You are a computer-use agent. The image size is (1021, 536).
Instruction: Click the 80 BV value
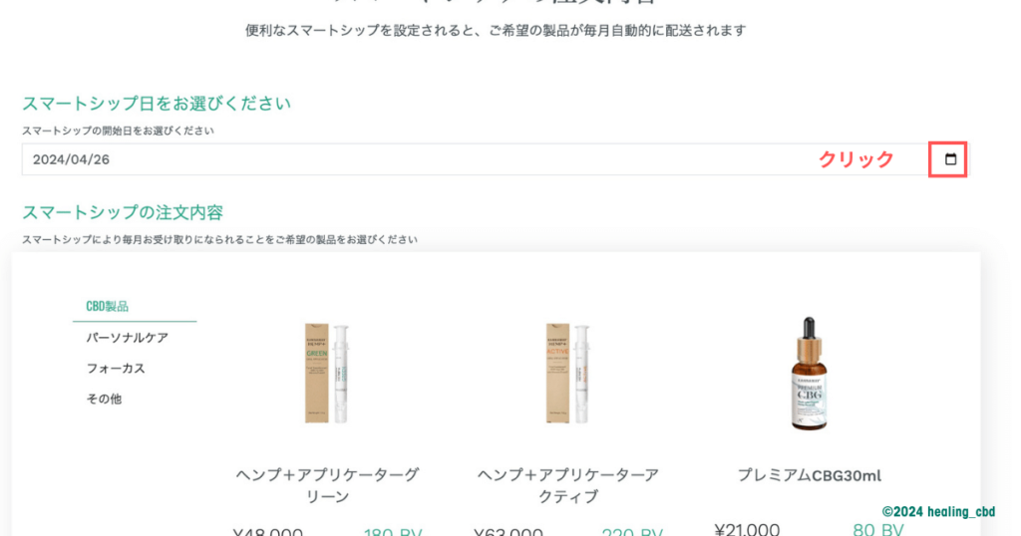coord(877,529)
